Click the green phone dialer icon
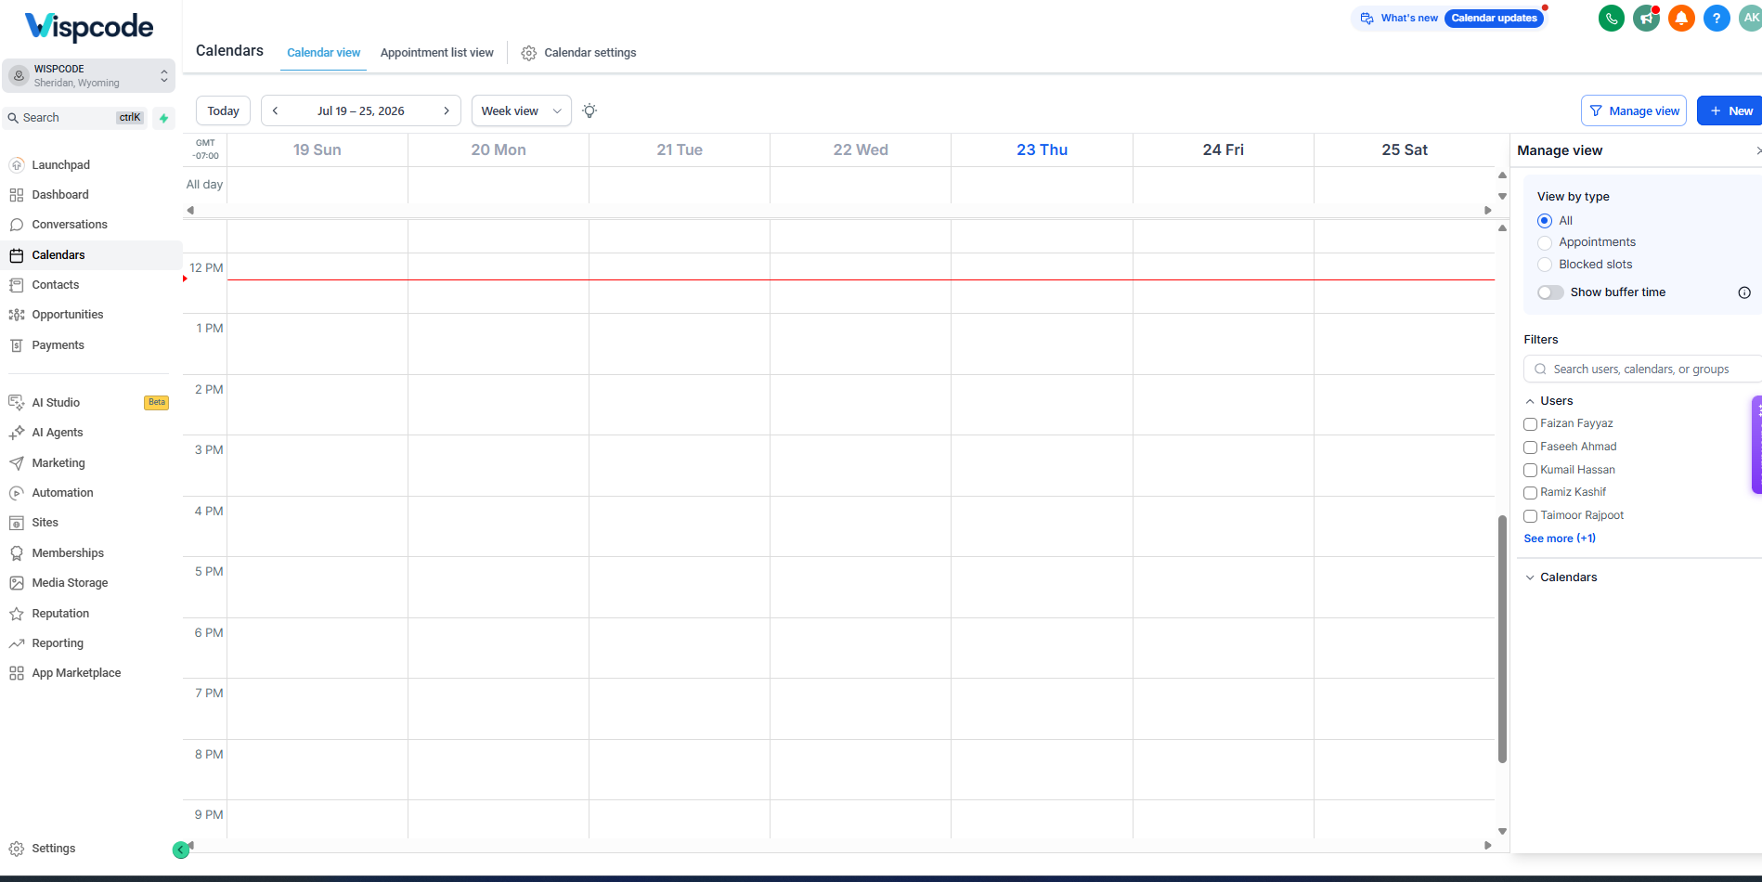1762x882 pixels. 1612,19
